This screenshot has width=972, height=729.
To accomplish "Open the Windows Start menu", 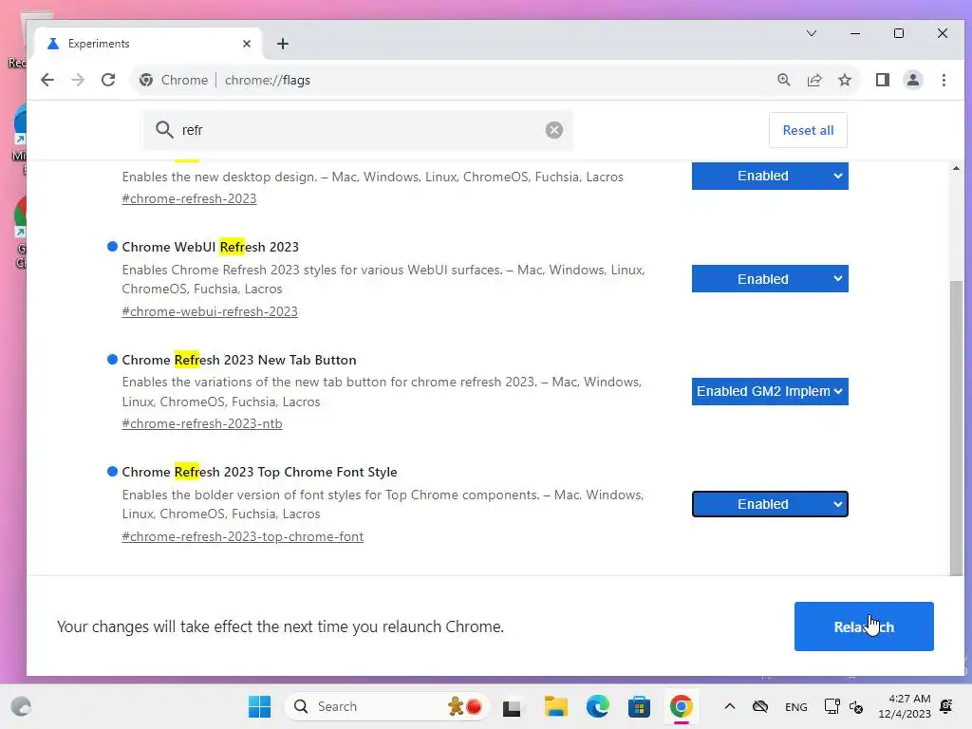I will (x=259, y=706).
